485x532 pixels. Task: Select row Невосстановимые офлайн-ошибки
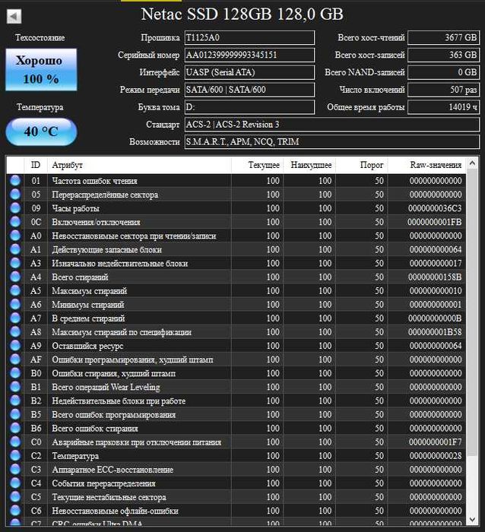pyautogui.click(x=236, y=511)
